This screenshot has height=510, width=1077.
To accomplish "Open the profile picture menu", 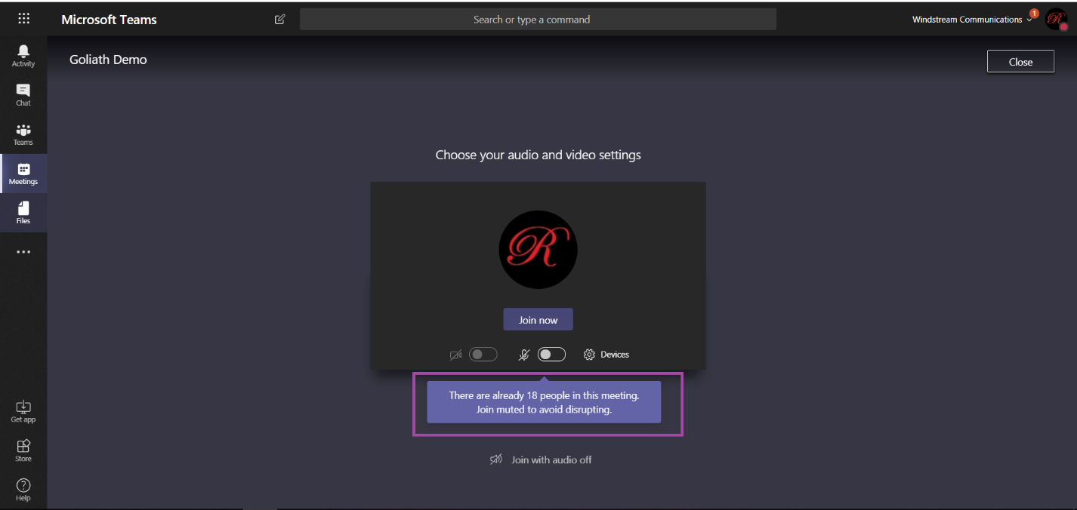I will coord(1056,20).
